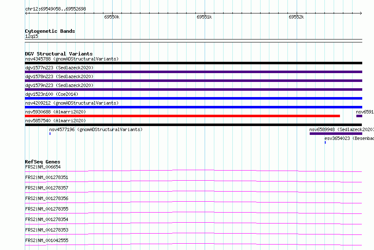
Task: Click the purple bar under dgv1578n223
Action: (193, 81)
